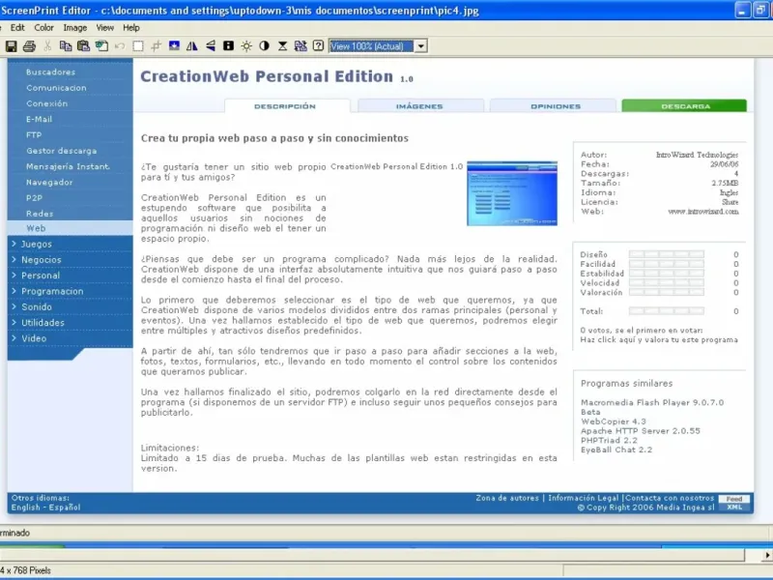Click the Crop tool icon

(x=156, y=46)
